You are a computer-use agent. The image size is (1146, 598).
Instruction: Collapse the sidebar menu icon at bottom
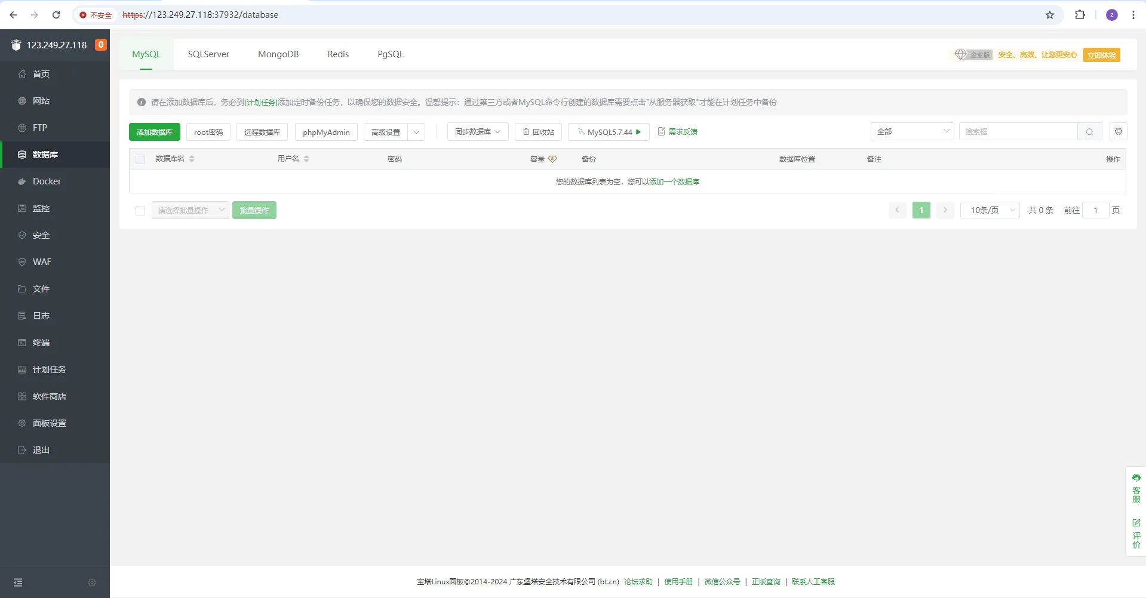pyautogui.click(x=18, y=582)
